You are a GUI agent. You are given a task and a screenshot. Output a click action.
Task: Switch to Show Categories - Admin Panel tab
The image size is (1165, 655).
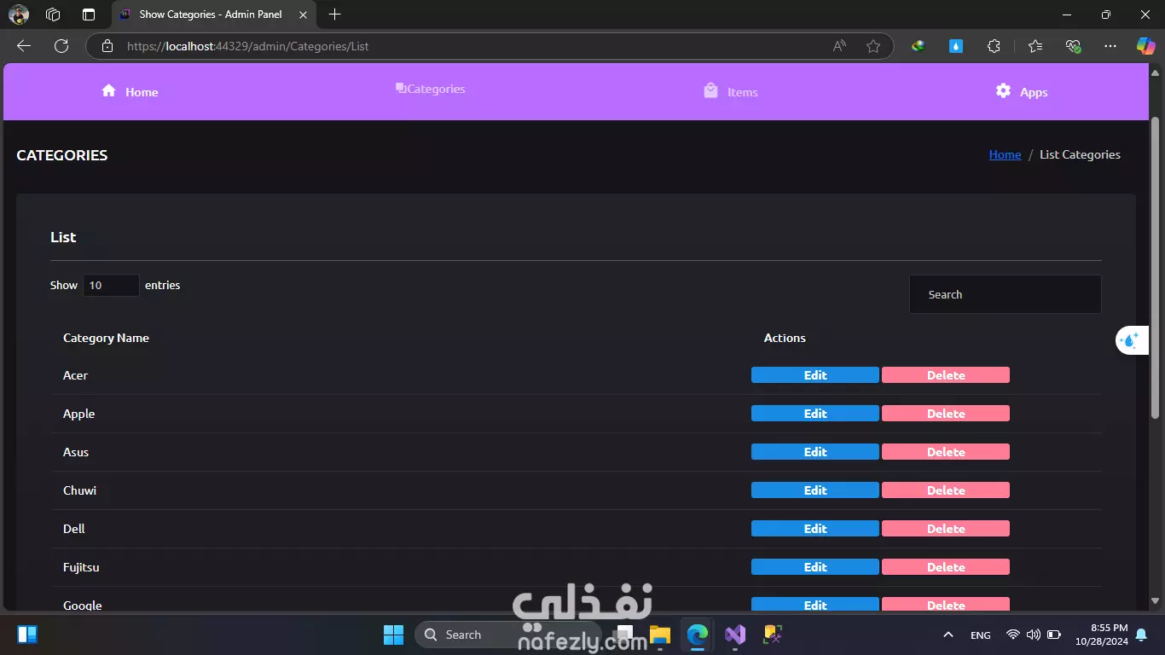(213, 14)
